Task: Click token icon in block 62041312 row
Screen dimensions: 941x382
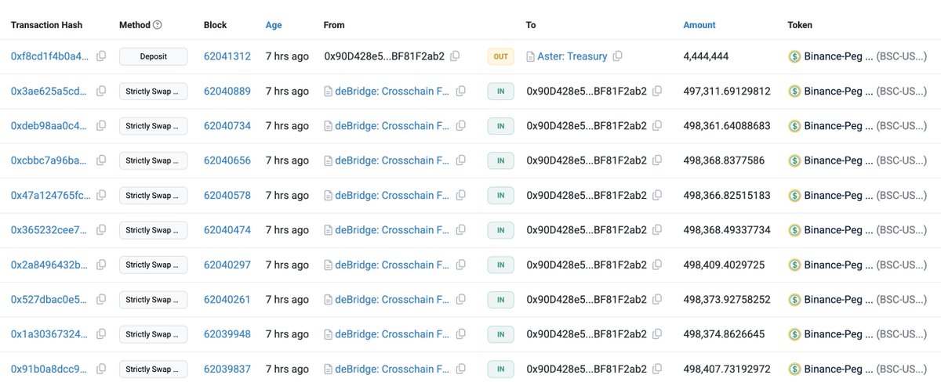Action: click(x=794, y=56)
